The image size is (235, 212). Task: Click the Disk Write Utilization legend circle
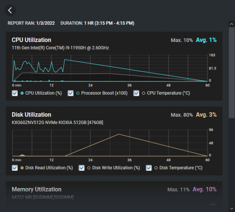click(x=89, y=168)
